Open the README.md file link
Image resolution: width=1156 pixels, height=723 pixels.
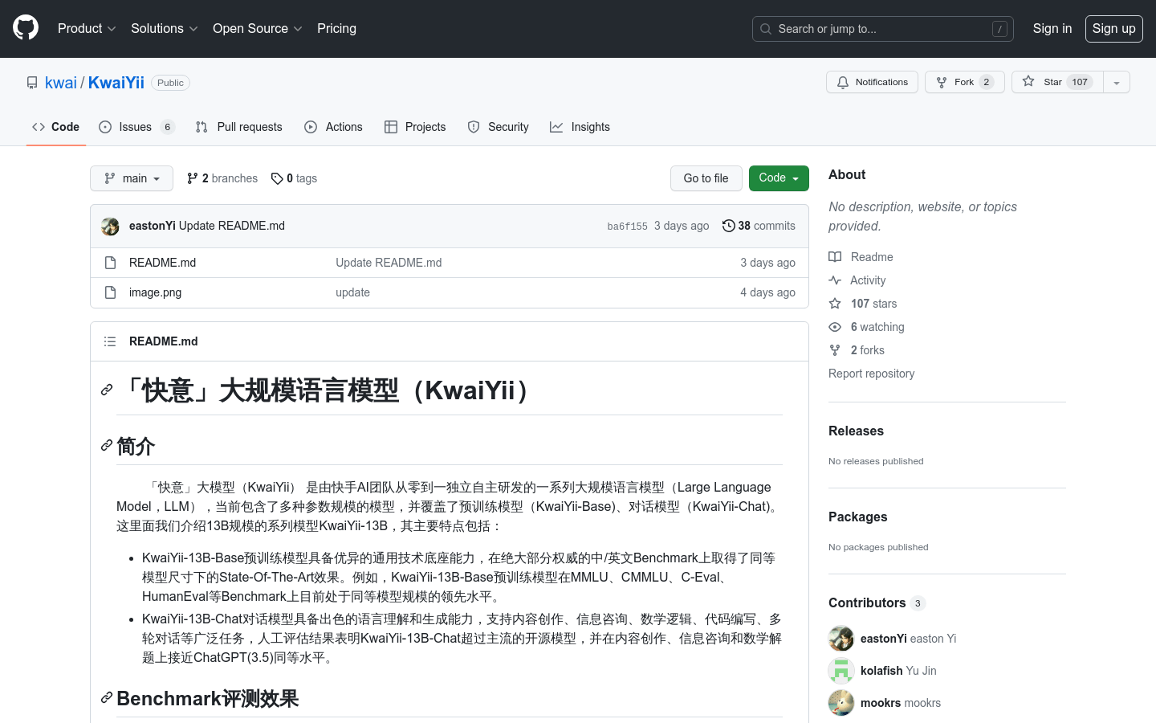163,263
